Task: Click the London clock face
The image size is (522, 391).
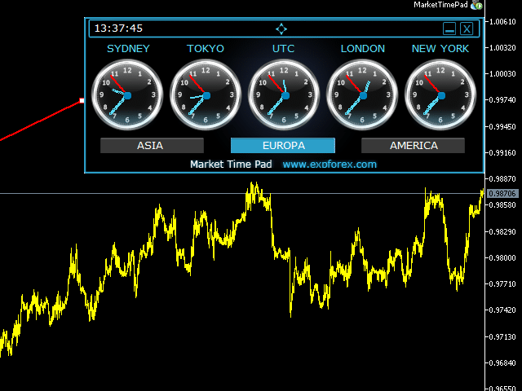Action: point(362,95)
